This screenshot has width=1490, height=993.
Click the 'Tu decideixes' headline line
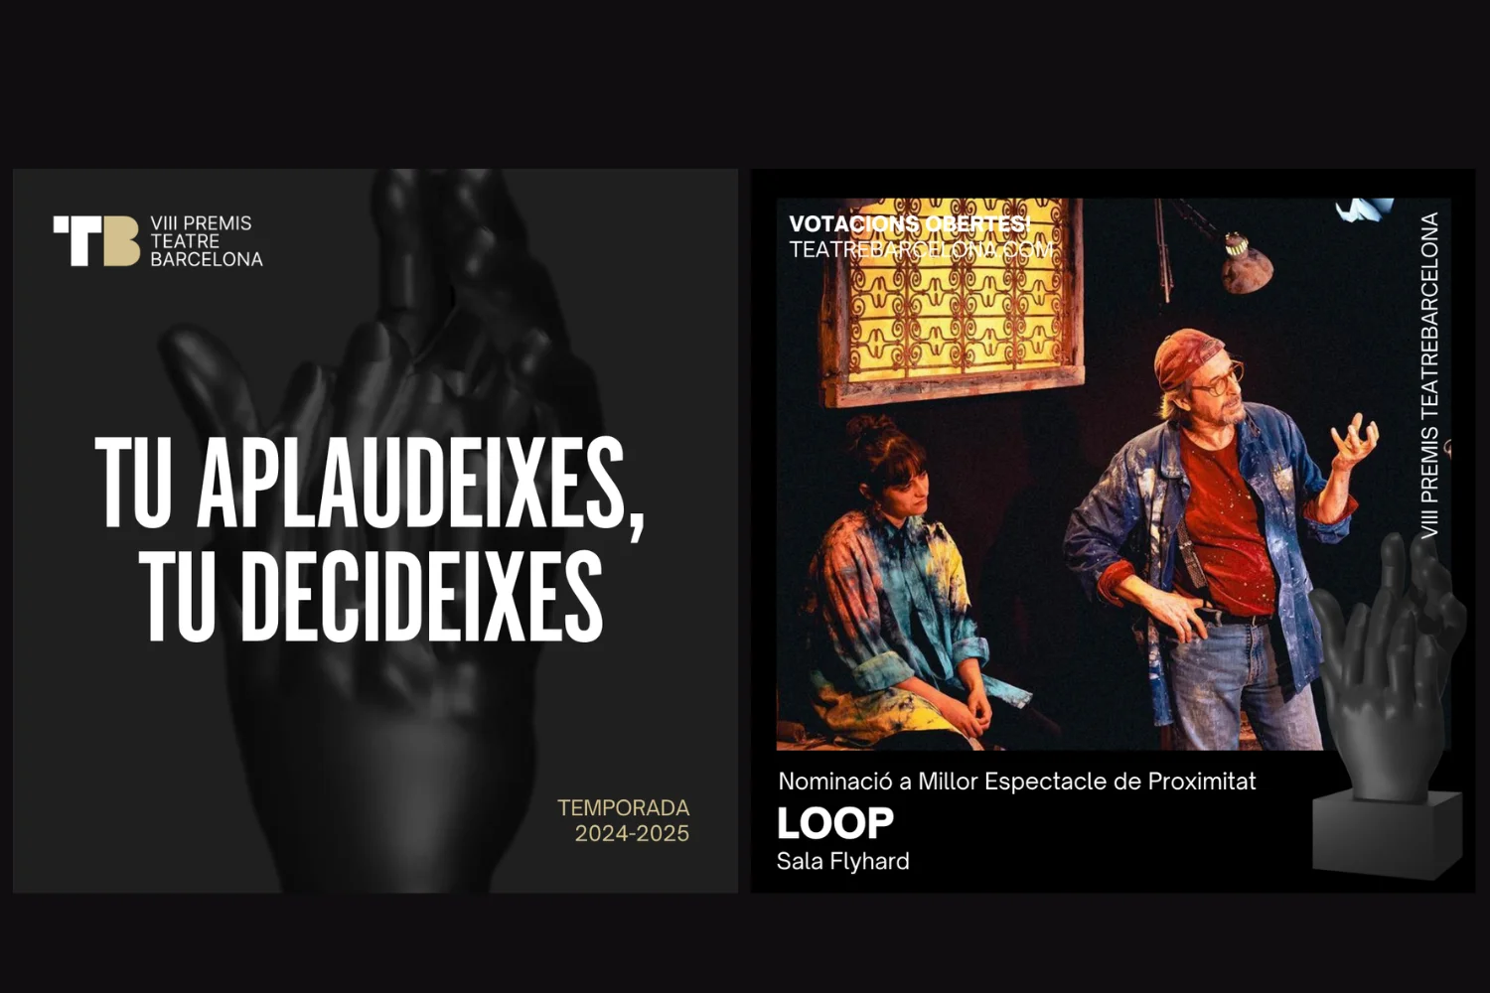click(x=371, y=596)
